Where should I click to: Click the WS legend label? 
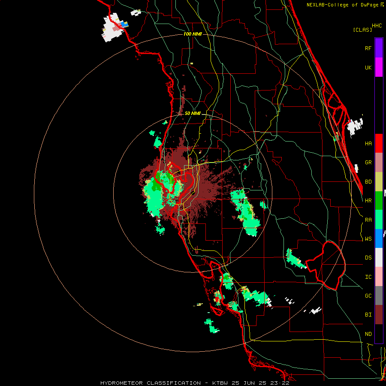pos(368,239)
